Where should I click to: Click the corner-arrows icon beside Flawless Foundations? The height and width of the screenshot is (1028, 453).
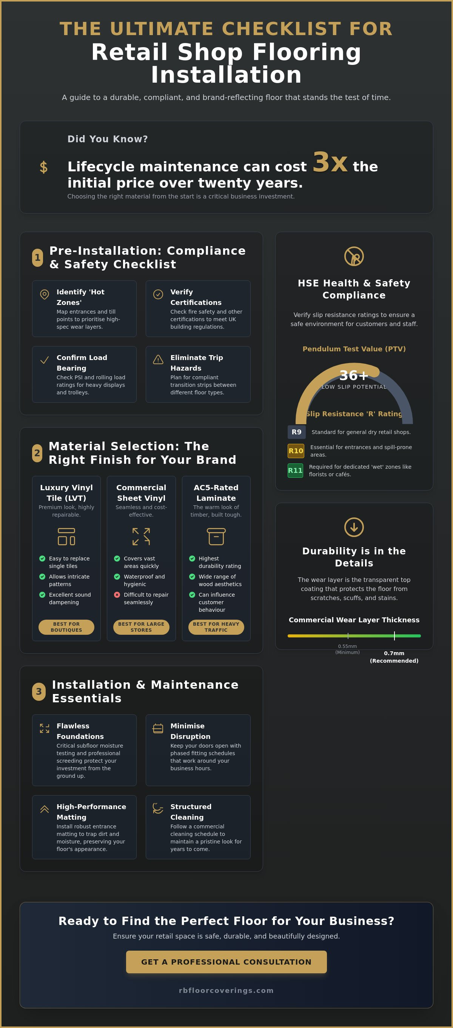[x=45, y=728]
